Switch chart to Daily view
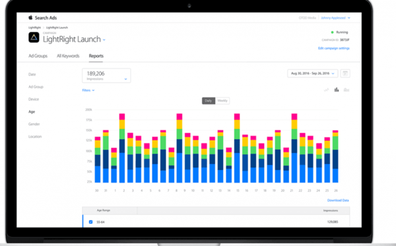Screen dimensions: 396x246 pos(209,101)
